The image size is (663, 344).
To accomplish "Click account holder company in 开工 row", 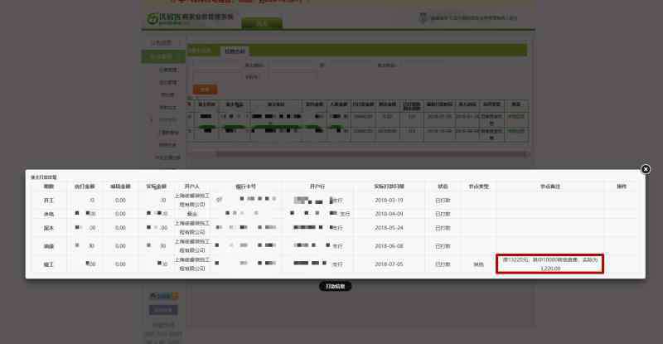I will point(192,201).
